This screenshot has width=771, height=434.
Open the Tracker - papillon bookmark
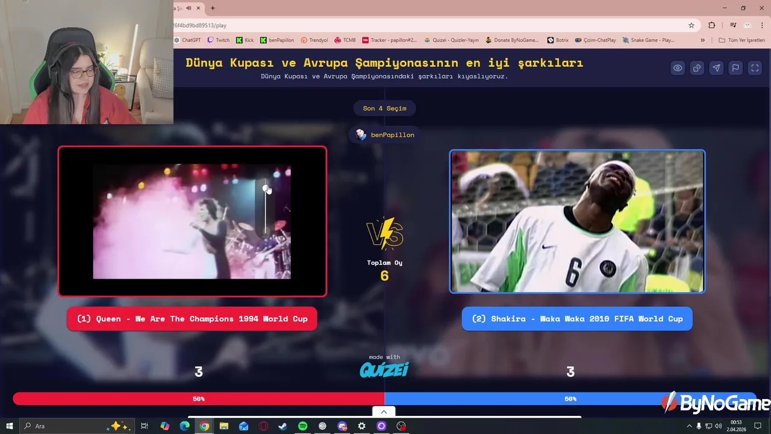(390, 40)
